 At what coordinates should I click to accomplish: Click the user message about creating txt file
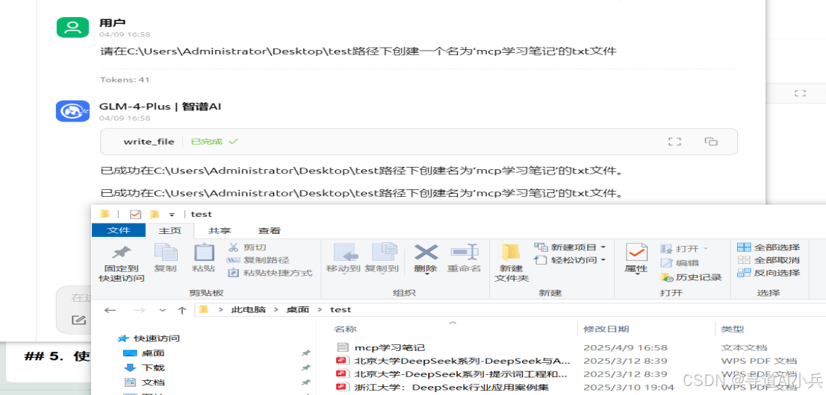[x=358, y=51]
